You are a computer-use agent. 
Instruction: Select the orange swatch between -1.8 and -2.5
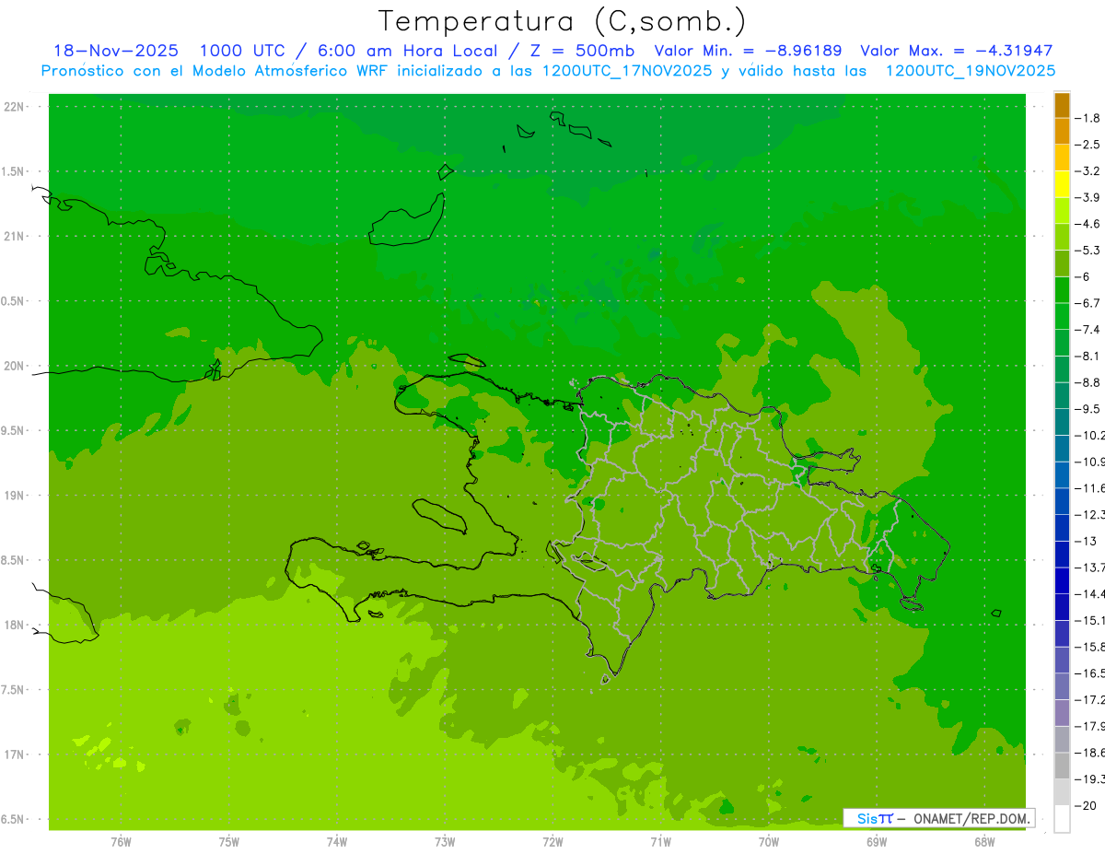[1062, 131]
